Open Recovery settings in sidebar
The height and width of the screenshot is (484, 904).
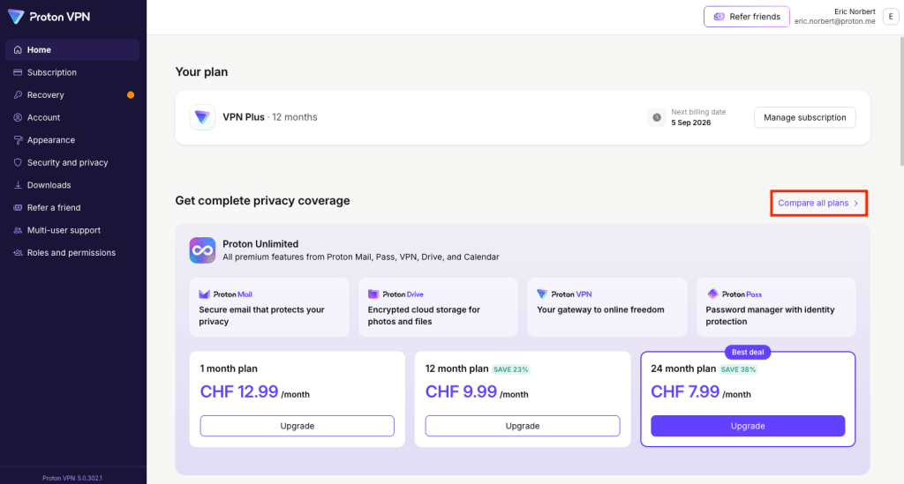pos(72,95)
